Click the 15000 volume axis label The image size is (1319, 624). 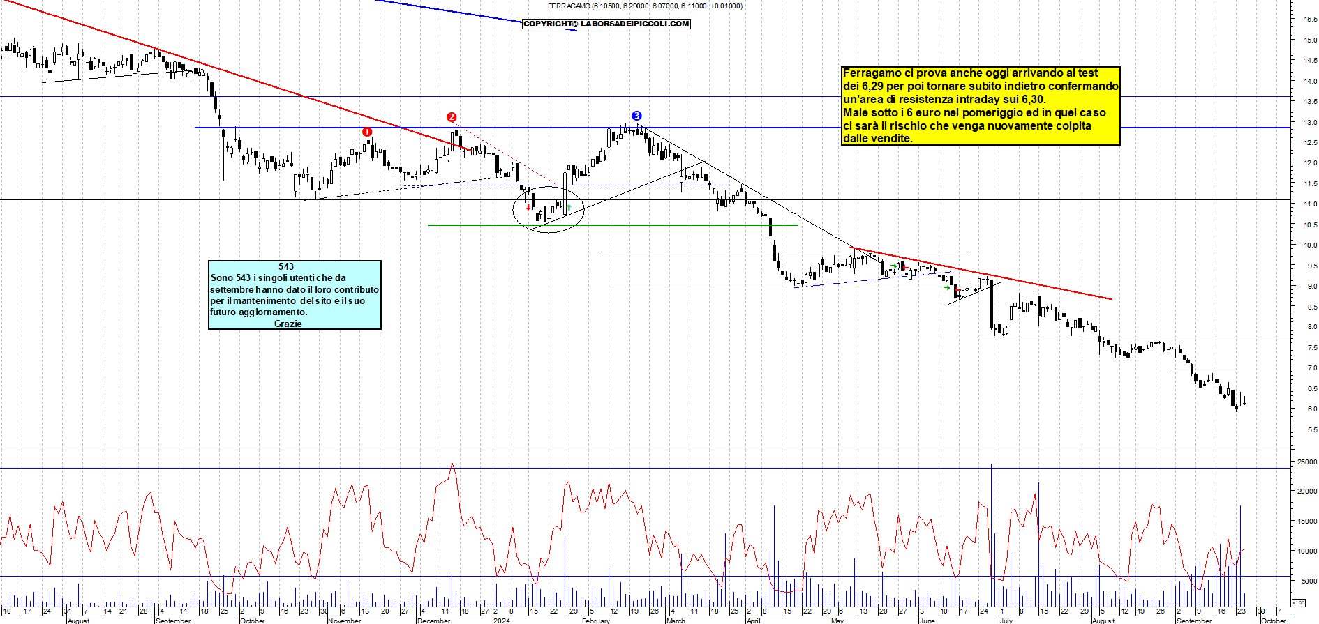[1306, 521]
